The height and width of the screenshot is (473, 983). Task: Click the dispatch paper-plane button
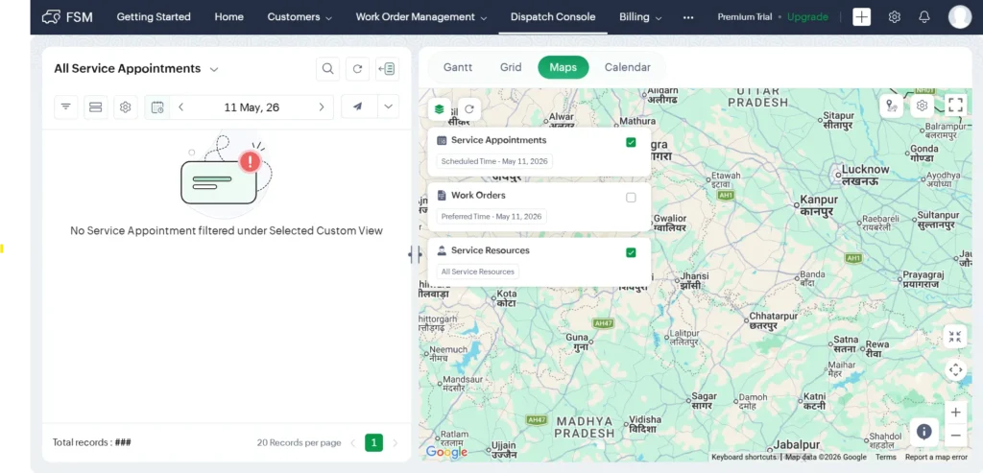[358, 107]
